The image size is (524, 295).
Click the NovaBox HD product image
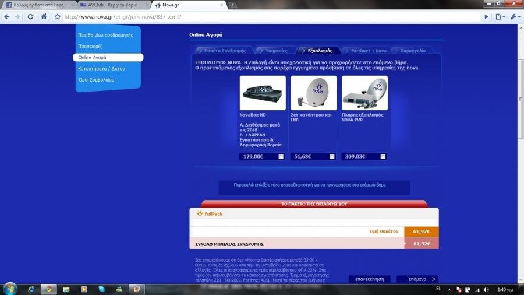click(x=263, y=93)
